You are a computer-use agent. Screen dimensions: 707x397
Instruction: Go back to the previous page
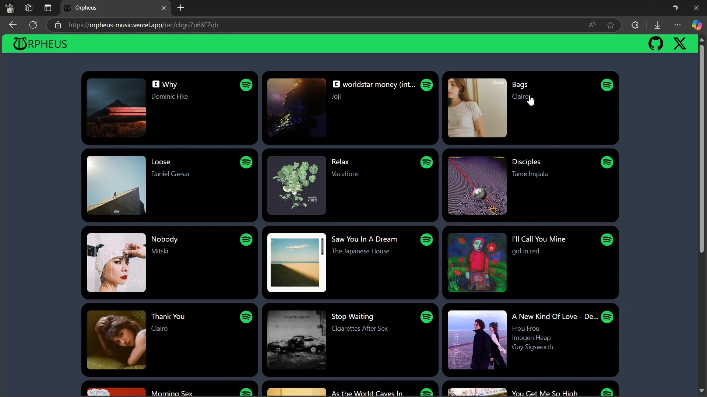(13, 25)
